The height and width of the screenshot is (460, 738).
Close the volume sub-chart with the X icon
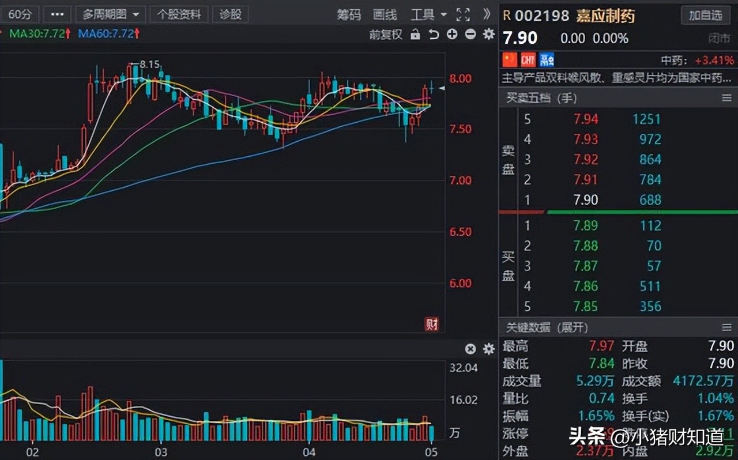point(470,349)
